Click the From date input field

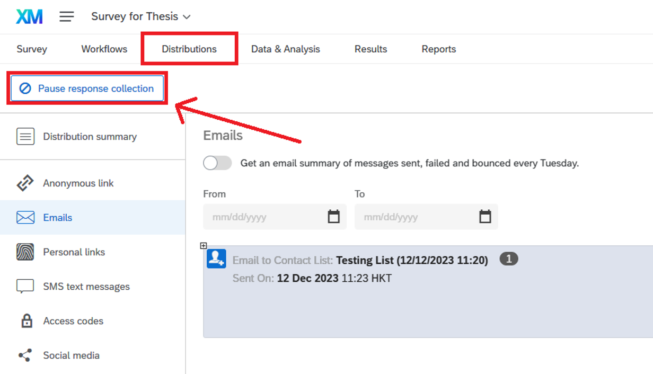(x=265, y=217)
